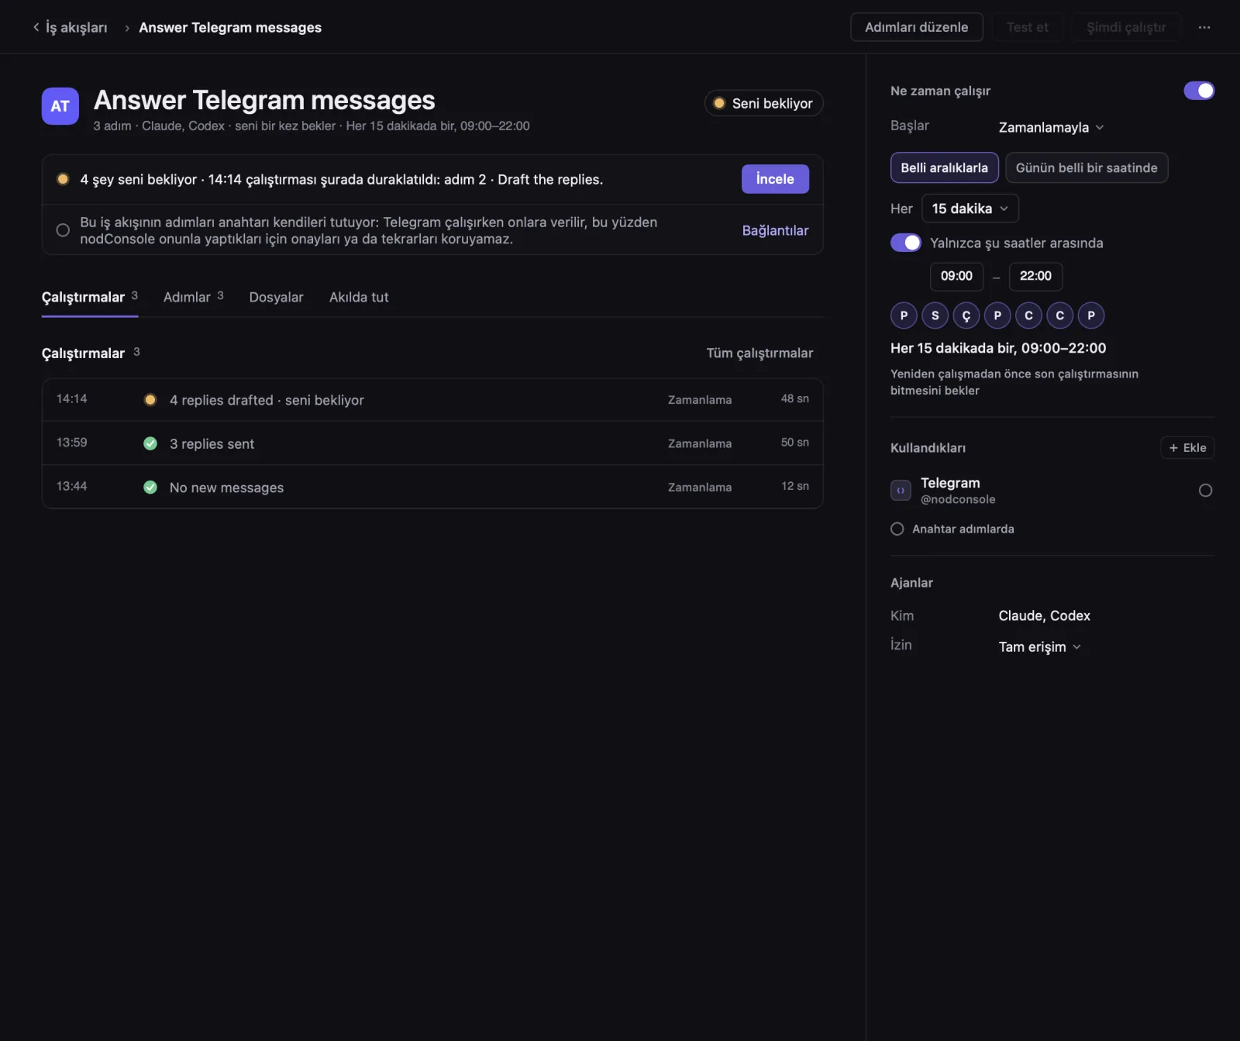Toggle the S (Salı) day button
The image size is (1240, 1041).
[935, 315]
